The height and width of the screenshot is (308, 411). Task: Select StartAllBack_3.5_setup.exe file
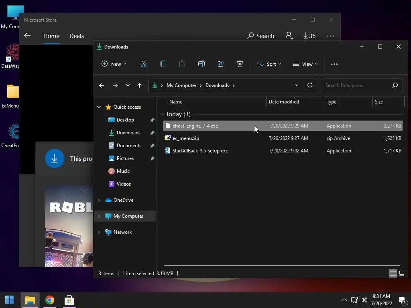[x=283, y=151]
